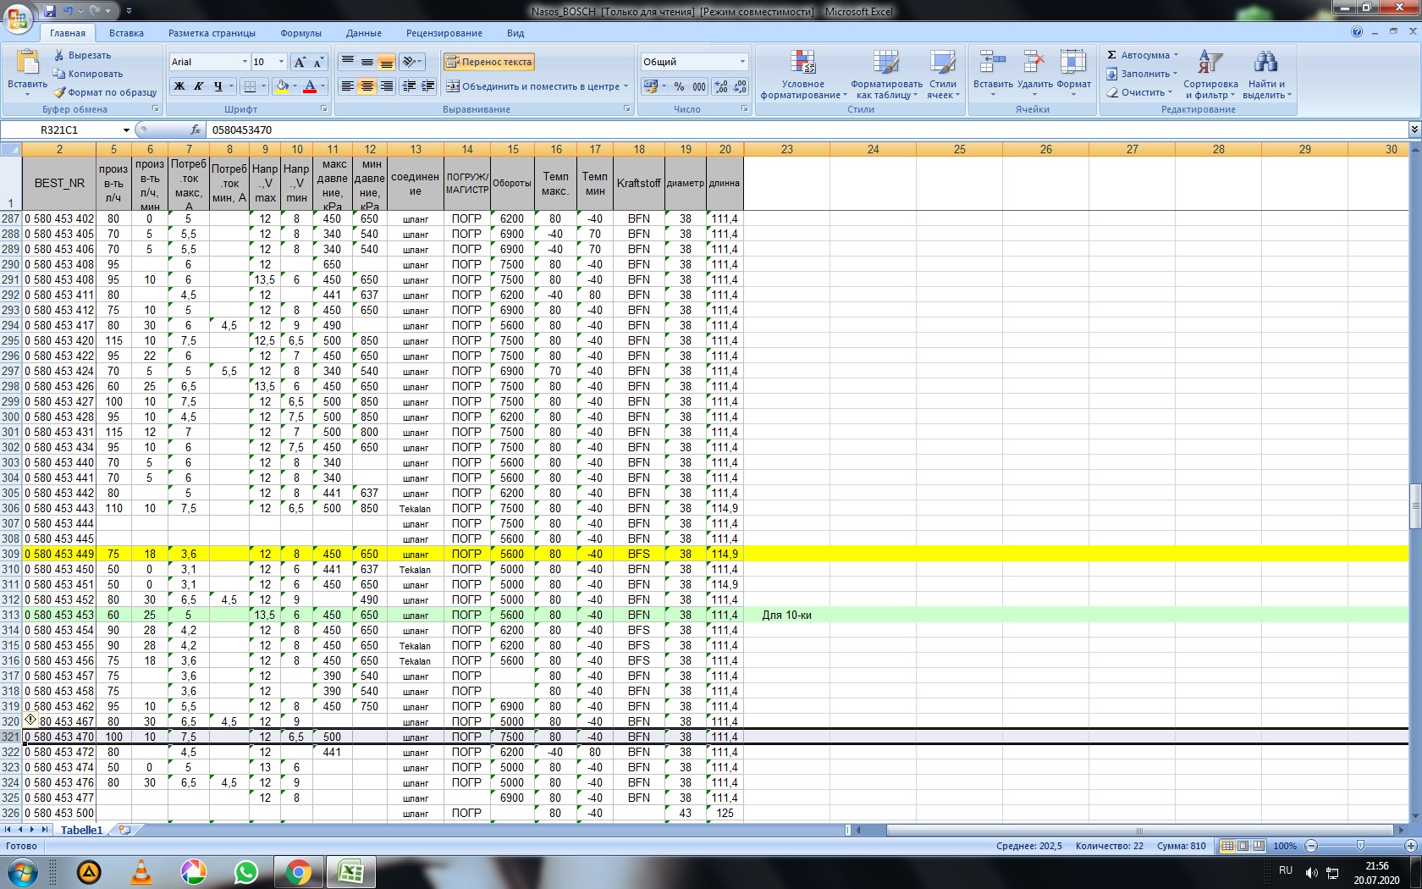Expand the Общий number format dropdown
The width and height of the screenshot is (1422, 889).
click(x=742, y=62)
